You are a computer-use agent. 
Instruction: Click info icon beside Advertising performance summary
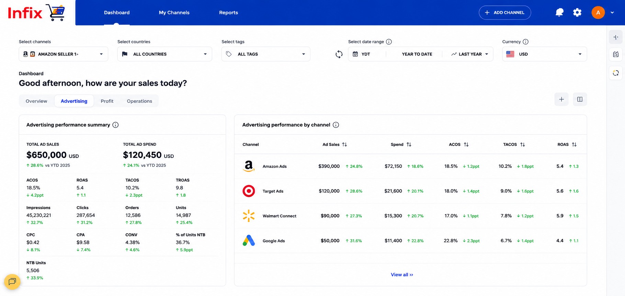click(115, 125)
